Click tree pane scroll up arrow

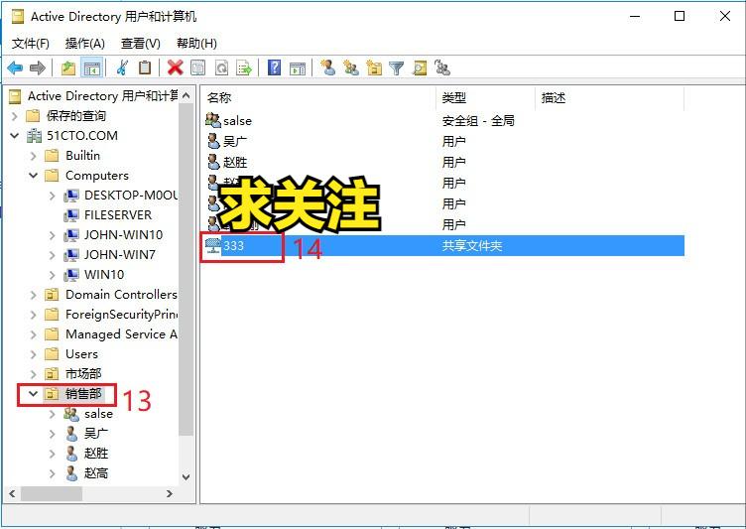click(186, 95)
